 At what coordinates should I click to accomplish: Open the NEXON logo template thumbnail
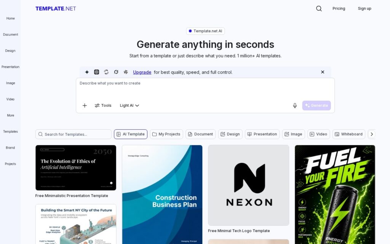[x=248, y=185]
